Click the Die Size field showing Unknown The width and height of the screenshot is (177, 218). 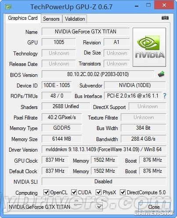point(116,53)
